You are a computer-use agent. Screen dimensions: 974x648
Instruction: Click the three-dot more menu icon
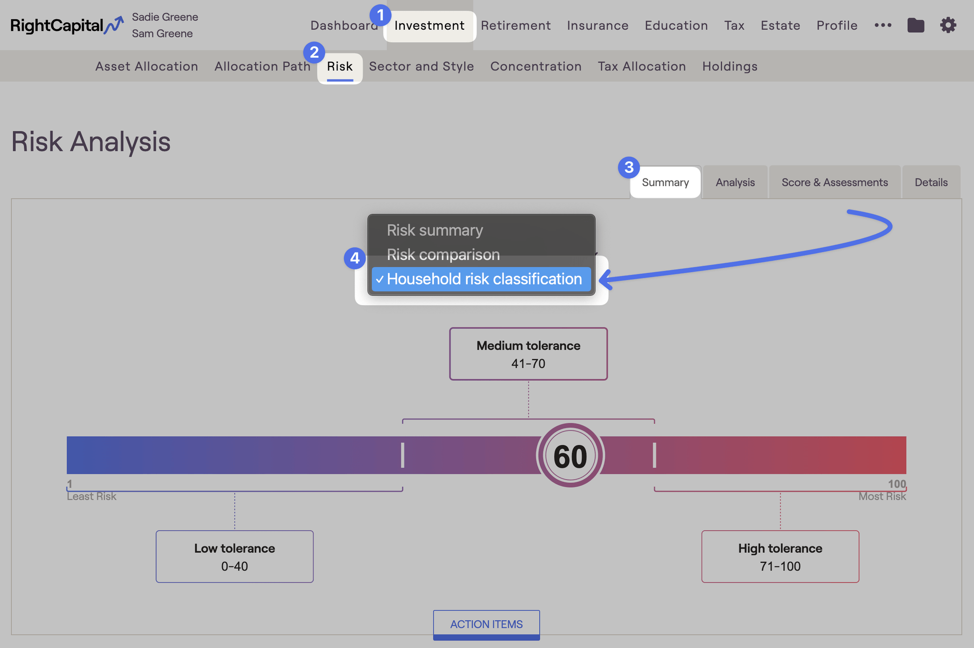[883, 25]
